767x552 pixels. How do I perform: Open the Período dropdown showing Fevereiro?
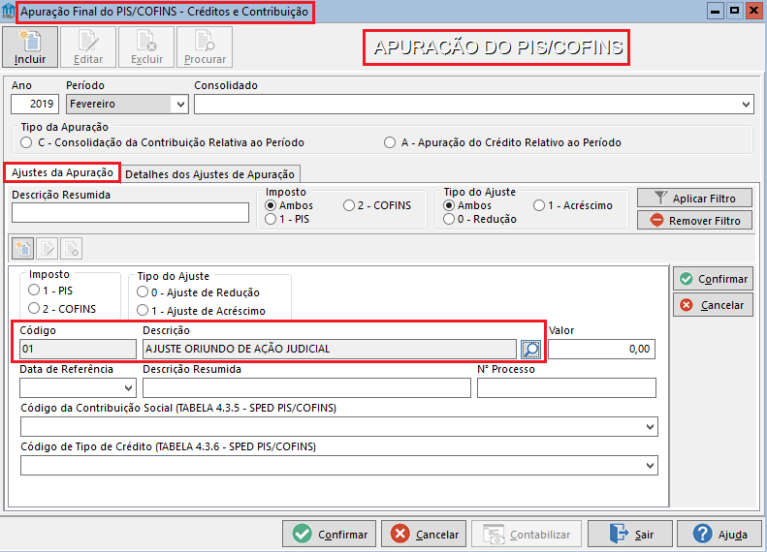point(127,104)
